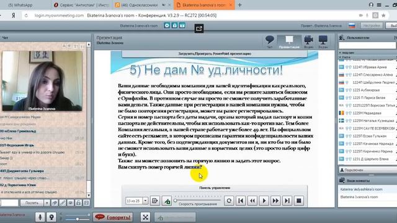This screenshot has width=397, height=223.
Task: Jump to the first slide
Action: 241,201
